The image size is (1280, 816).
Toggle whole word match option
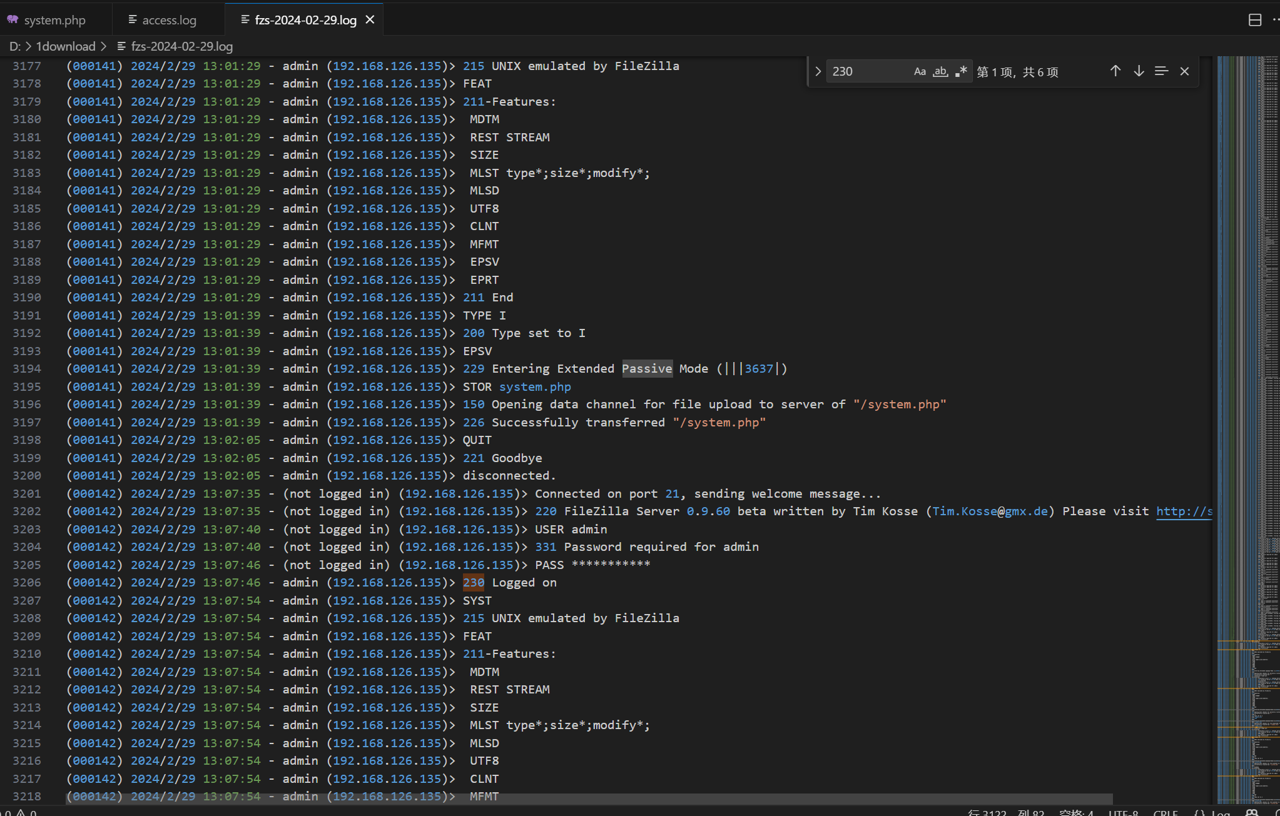click(x=940, y=71)
